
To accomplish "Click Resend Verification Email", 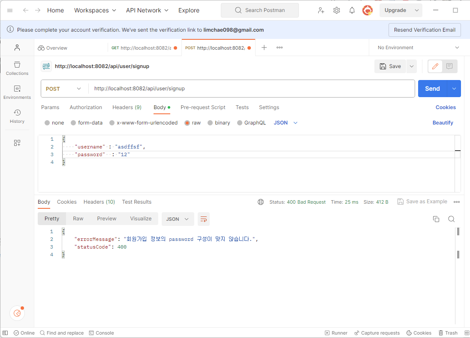I will 425,30.
